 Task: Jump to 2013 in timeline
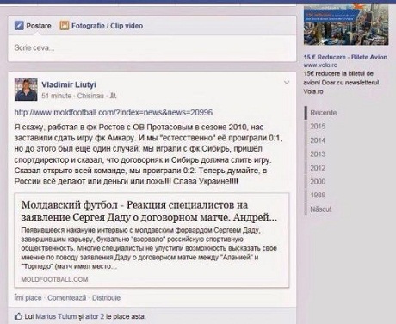[318, 154]
